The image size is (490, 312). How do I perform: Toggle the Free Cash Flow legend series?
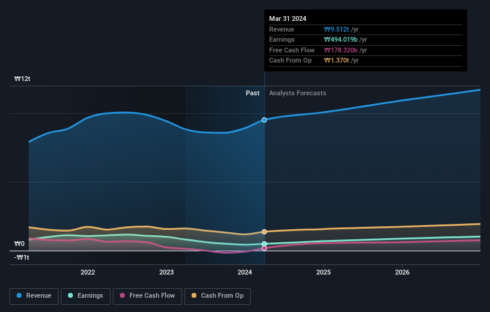tap(147, 296)
